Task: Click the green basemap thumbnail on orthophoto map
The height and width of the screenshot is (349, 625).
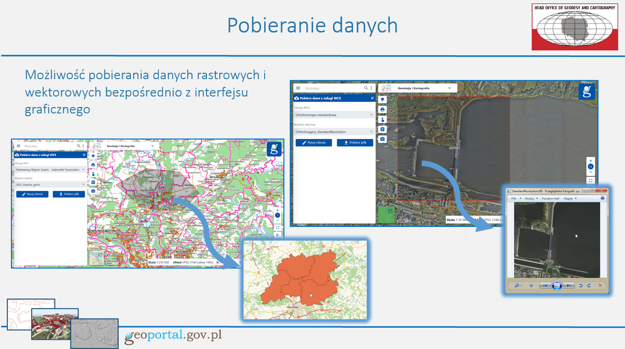Action: [x=386, y=214]
